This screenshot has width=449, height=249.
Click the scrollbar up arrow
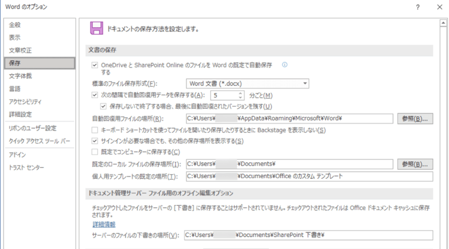click(x=443, y=23)
